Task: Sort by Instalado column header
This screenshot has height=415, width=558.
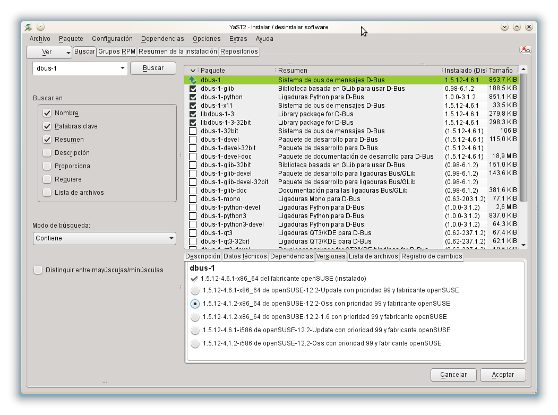Action: pos(465,71)
